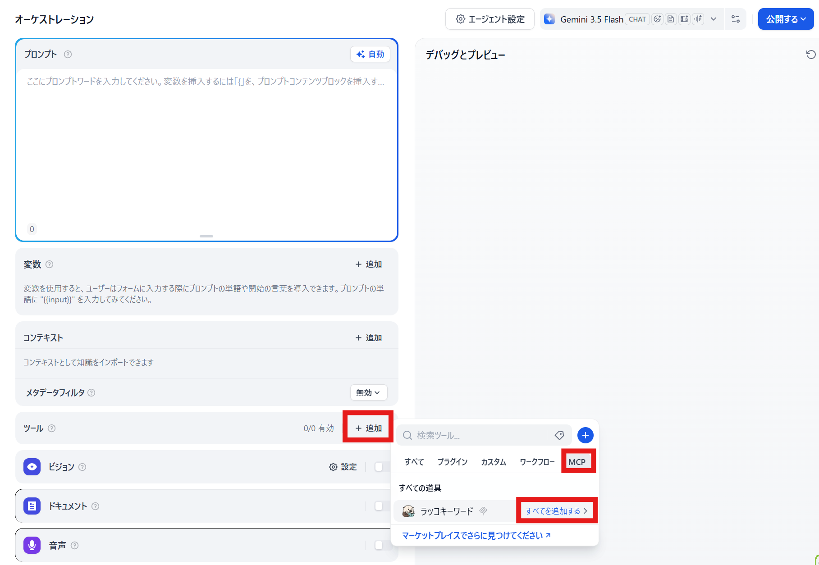Click the すべての道具 heading
Viewport: 819px width, 565px height.
click(420, 488)
